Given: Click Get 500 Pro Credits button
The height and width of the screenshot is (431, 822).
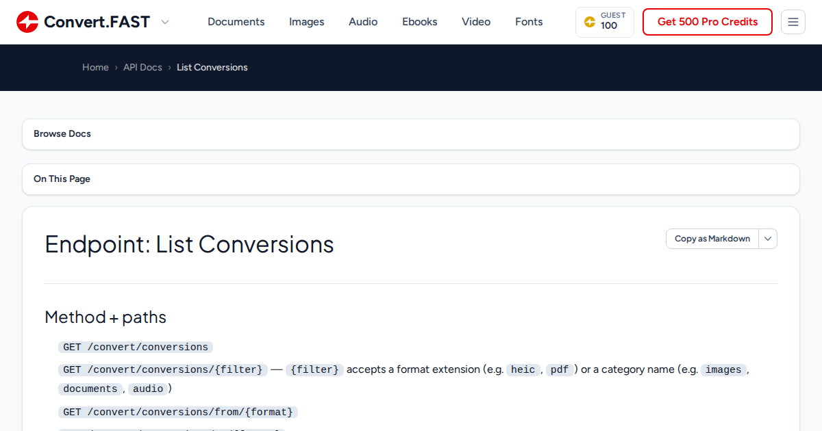Looking at the screenshot, I should click(x=708, y=22).
